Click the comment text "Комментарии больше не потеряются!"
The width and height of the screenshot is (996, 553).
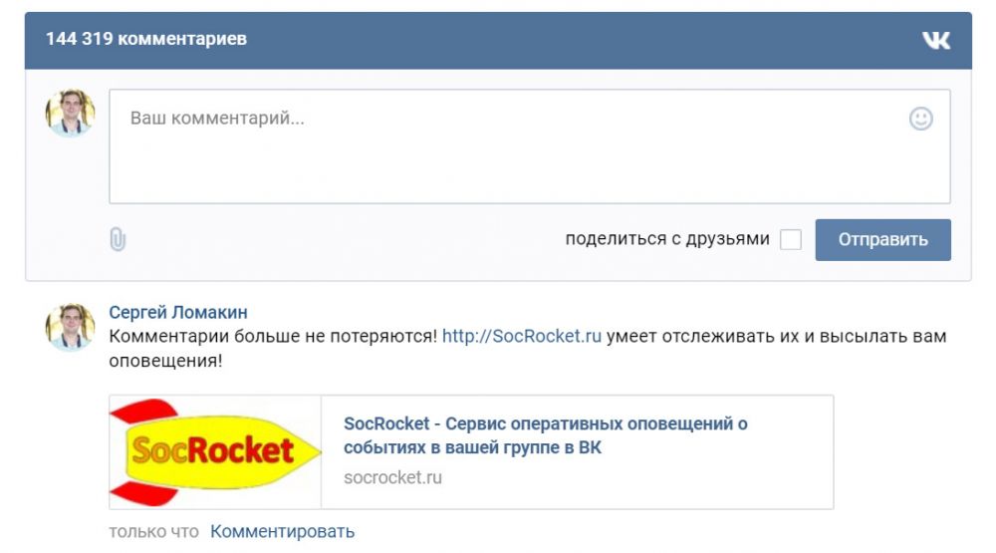[x=273, y=336]
